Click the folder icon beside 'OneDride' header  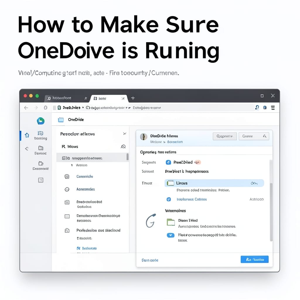[61, 120]
